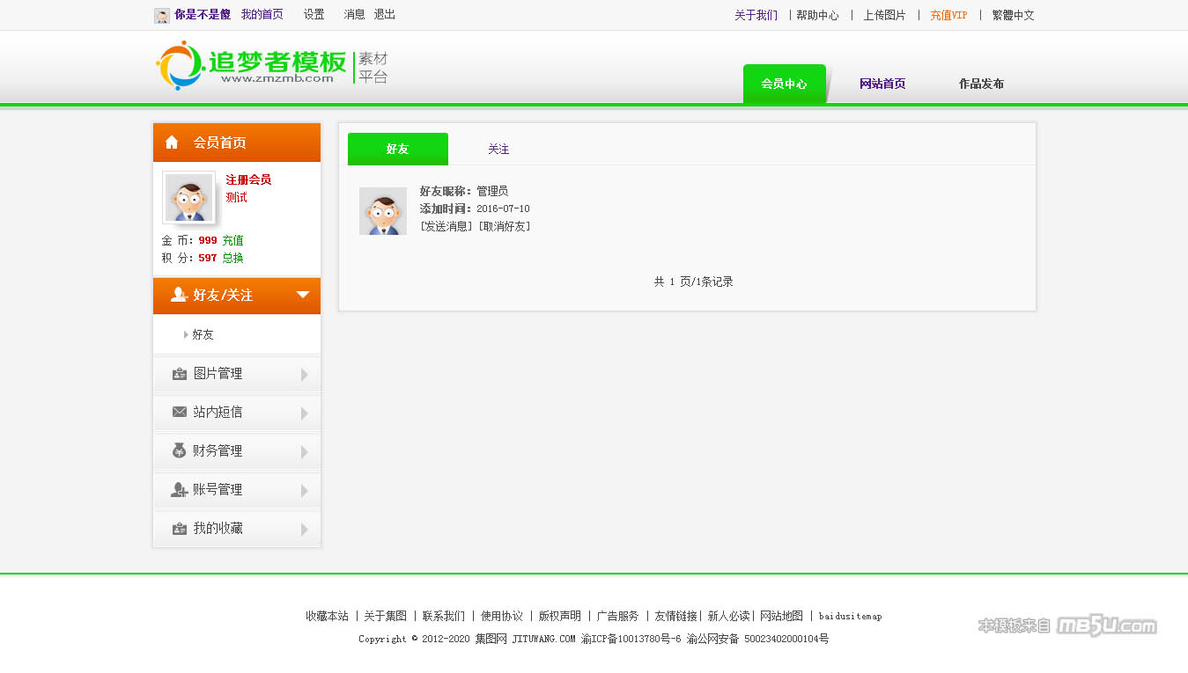The width and height of the screenshot is (1188, 673).
Task: Open the 网站首页 navigation tab
Action: point(882,84)
